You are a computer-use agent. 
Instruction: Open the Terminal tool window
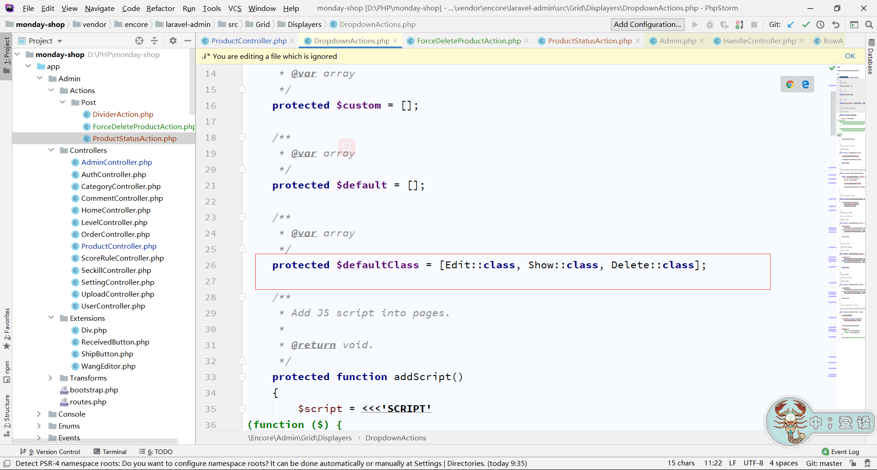[x=110, y=452]
